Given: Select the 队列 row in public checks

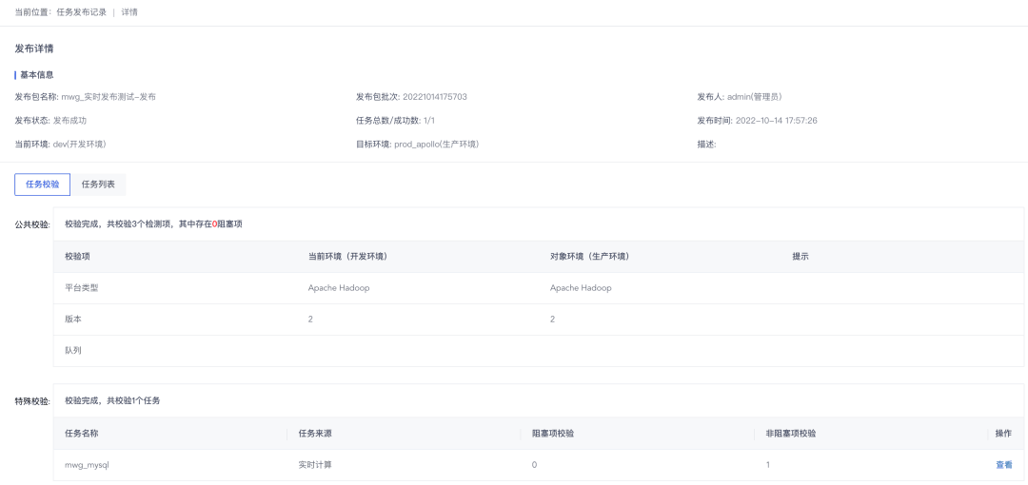Looking at the screenshot, I should pyautogui.click(x=73, y=351).
